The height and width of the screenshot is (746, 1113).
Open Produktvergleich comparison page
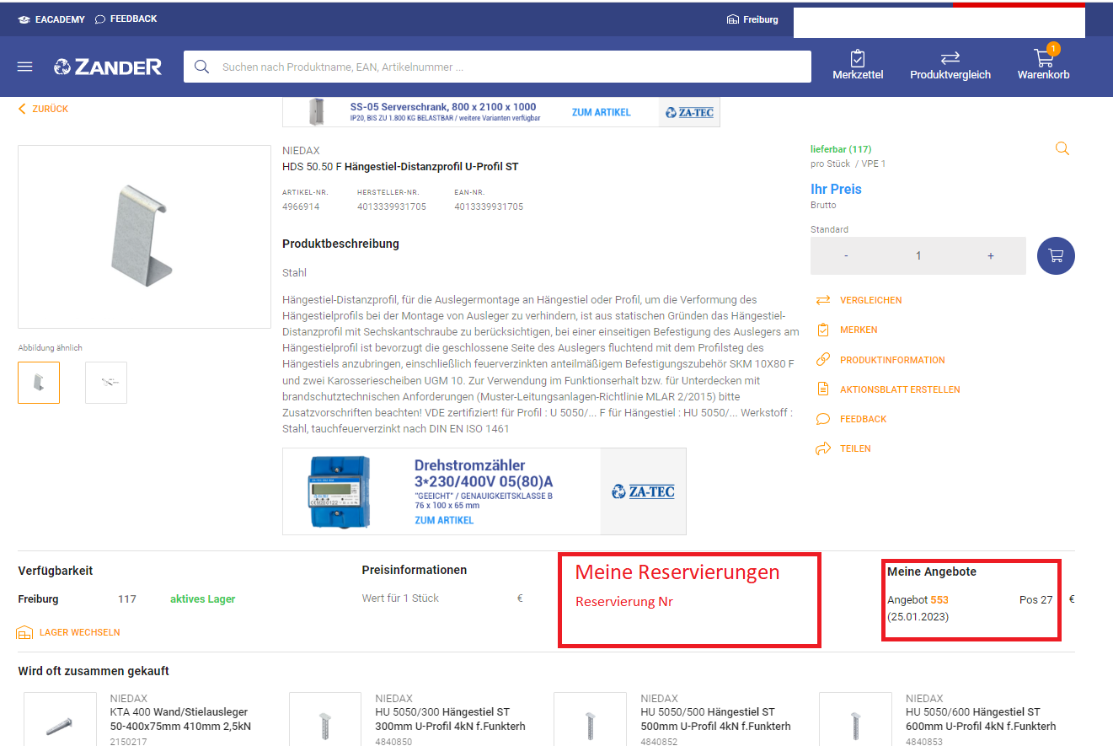click(950, 65)
